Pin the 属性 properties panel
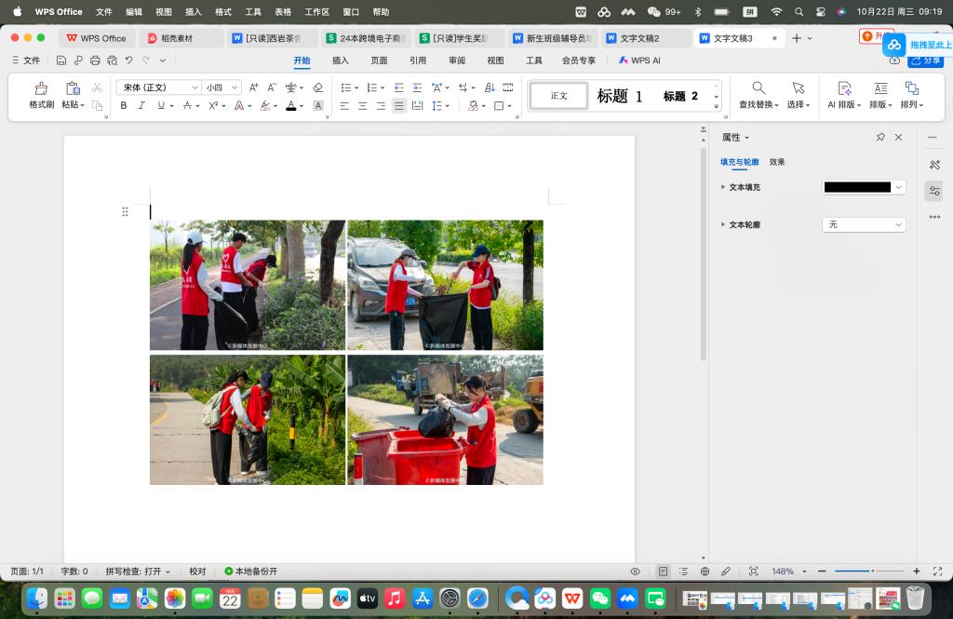This screenshot has width=953, height=619. (x=880, y=137)
